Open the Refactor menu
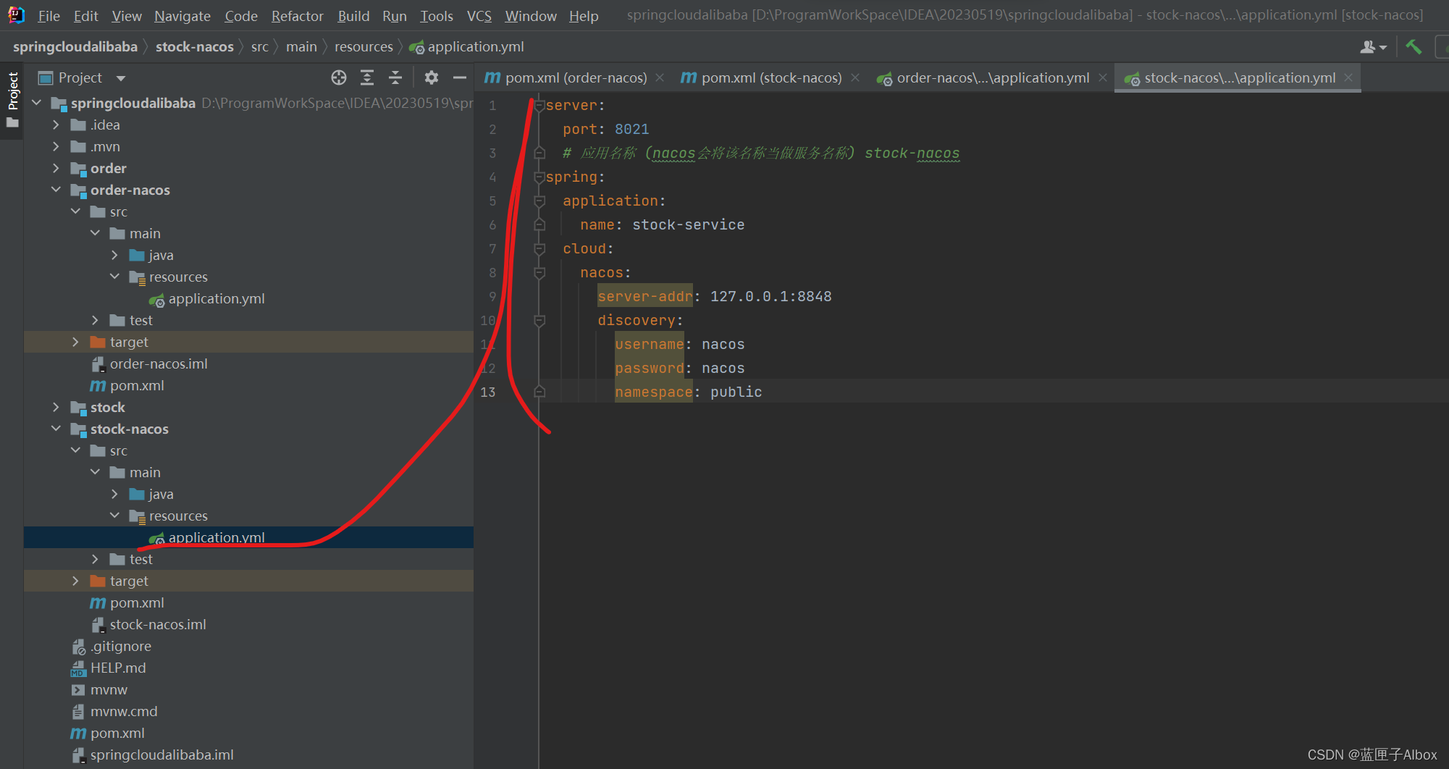 click(x=297, y=16)
